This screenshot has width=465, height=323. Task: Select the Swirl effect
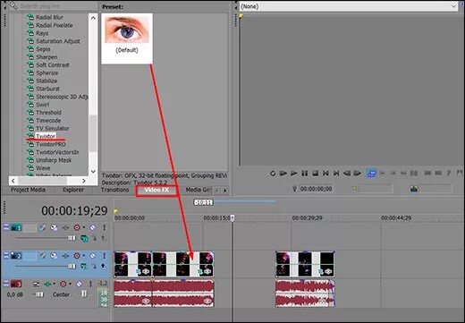[42, 105]
